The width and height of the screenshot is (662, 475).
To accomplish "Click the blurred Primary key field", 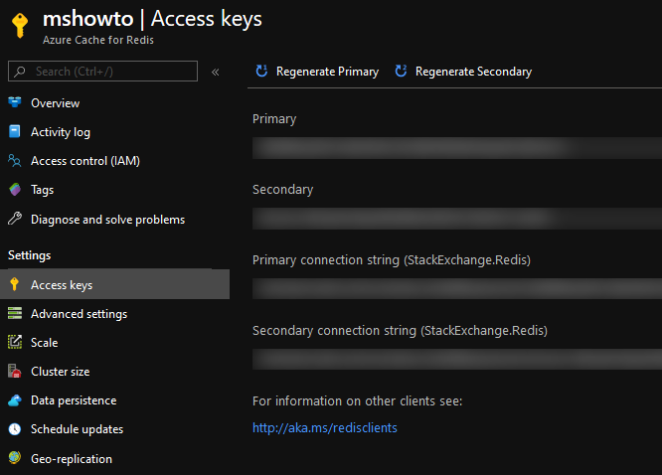I will click(457, 148).
